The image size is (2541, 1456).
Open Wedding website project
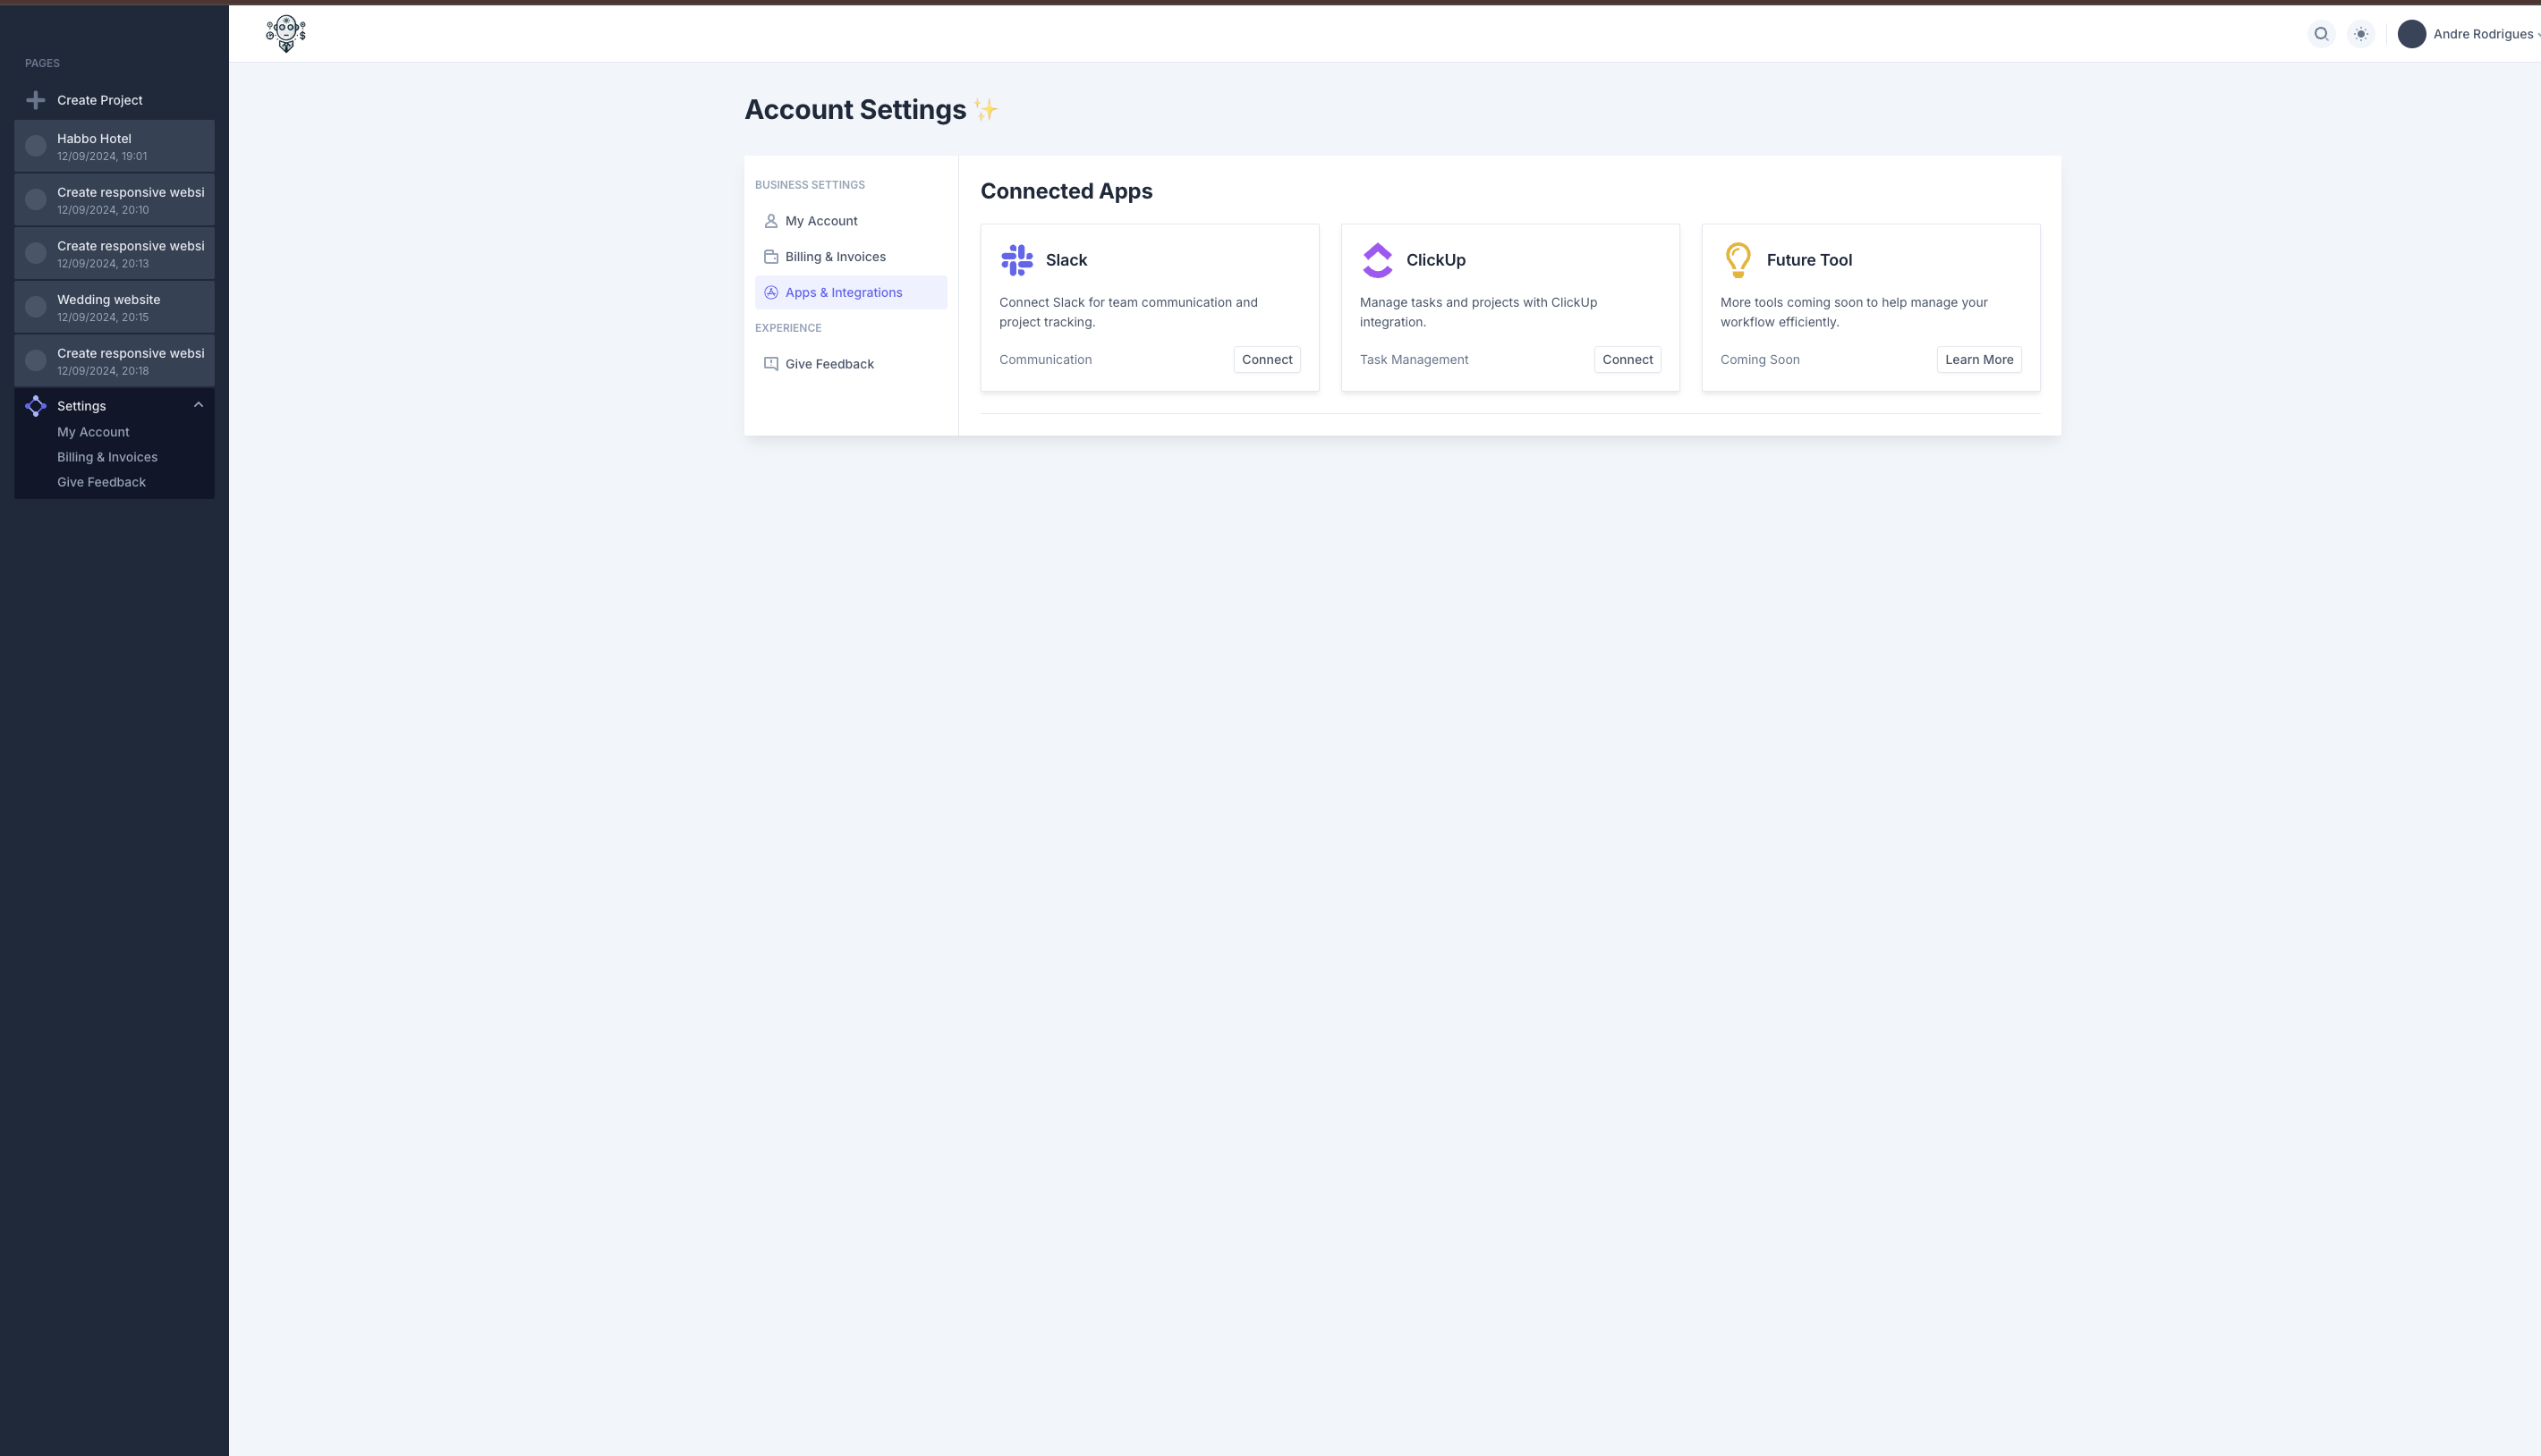[x=114, y=307]
